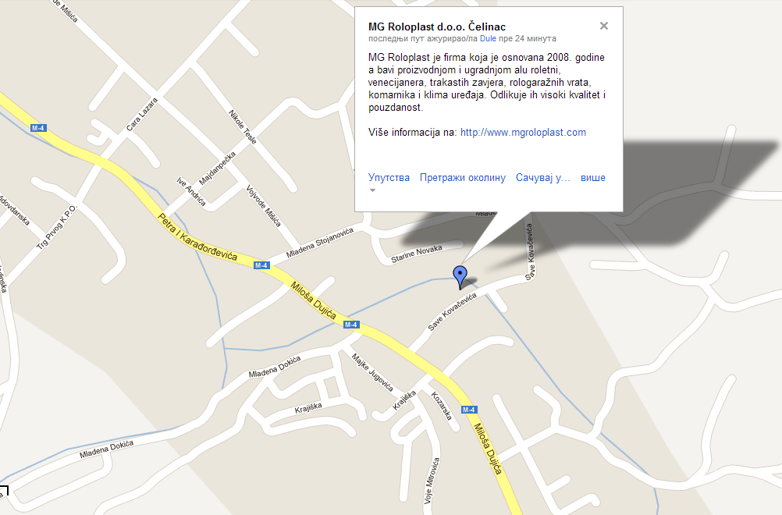This screenshot has width=782, height=515.
Task: Click the MG Roloplast d.o.o. Čelinac title
Action: click(x=437, y=27)
